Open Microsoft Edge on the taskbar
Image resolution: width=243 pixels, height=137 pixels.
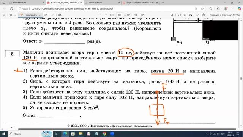65,134
